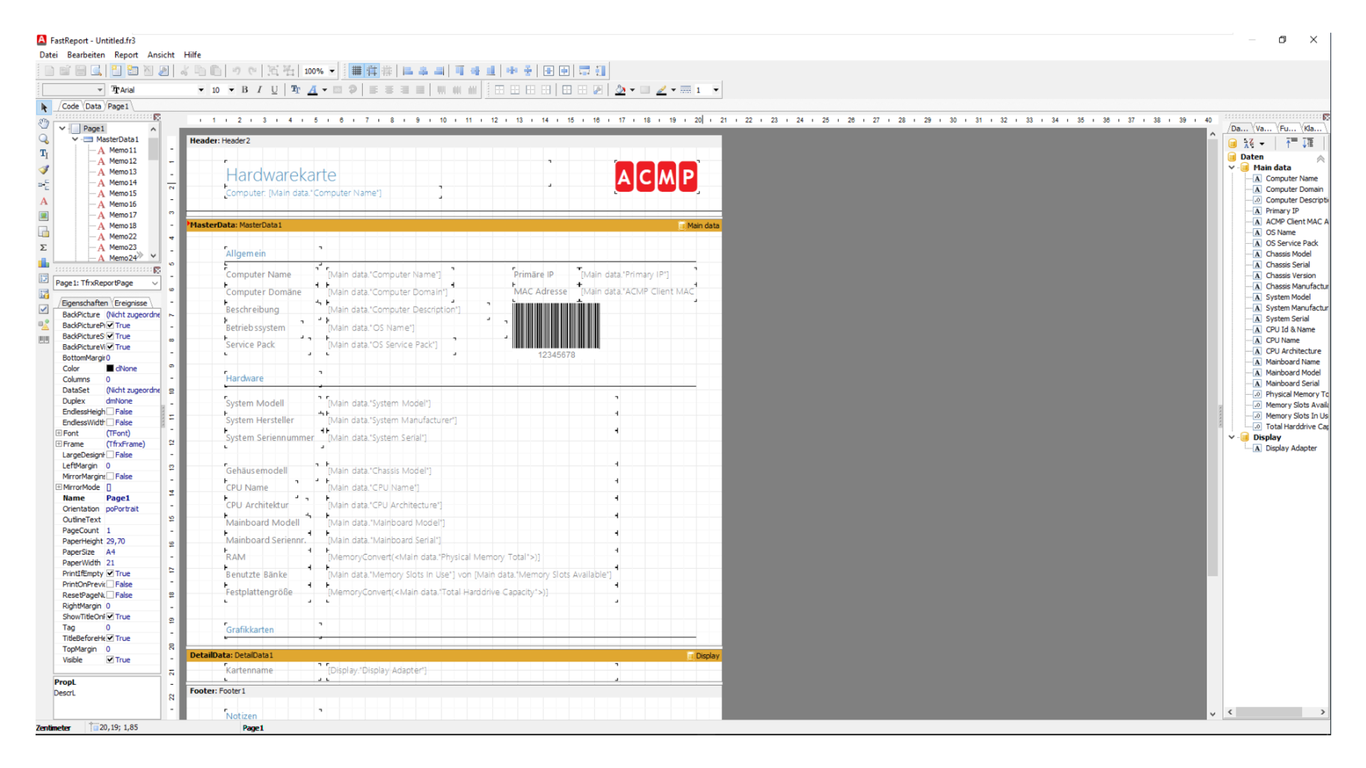This screenshot has width=1366, height=768.
Task: Toggle the LargeDesignHeight checkbox
Action: tap(110, 454)
